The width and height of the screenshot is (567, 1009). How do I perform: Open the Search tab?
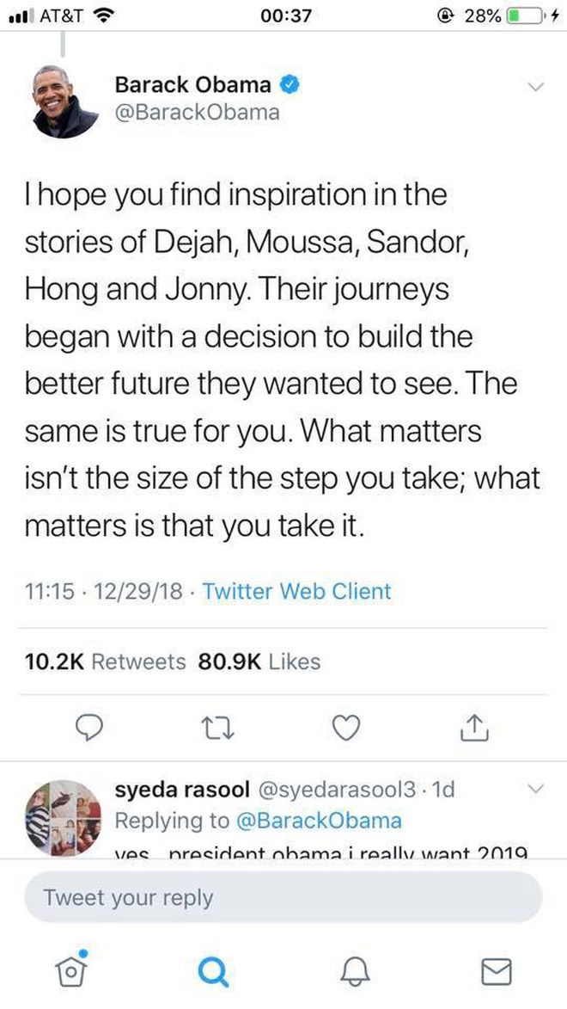213,971
